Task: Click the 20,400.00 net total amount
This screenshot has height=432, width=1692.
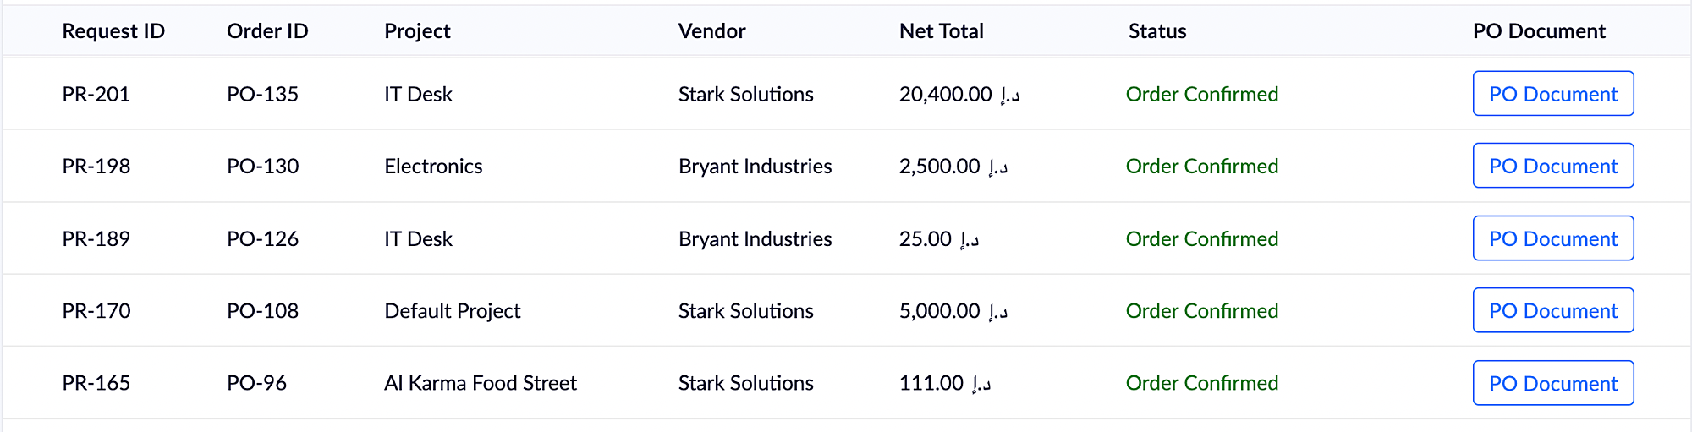Action: coord(945,94)
